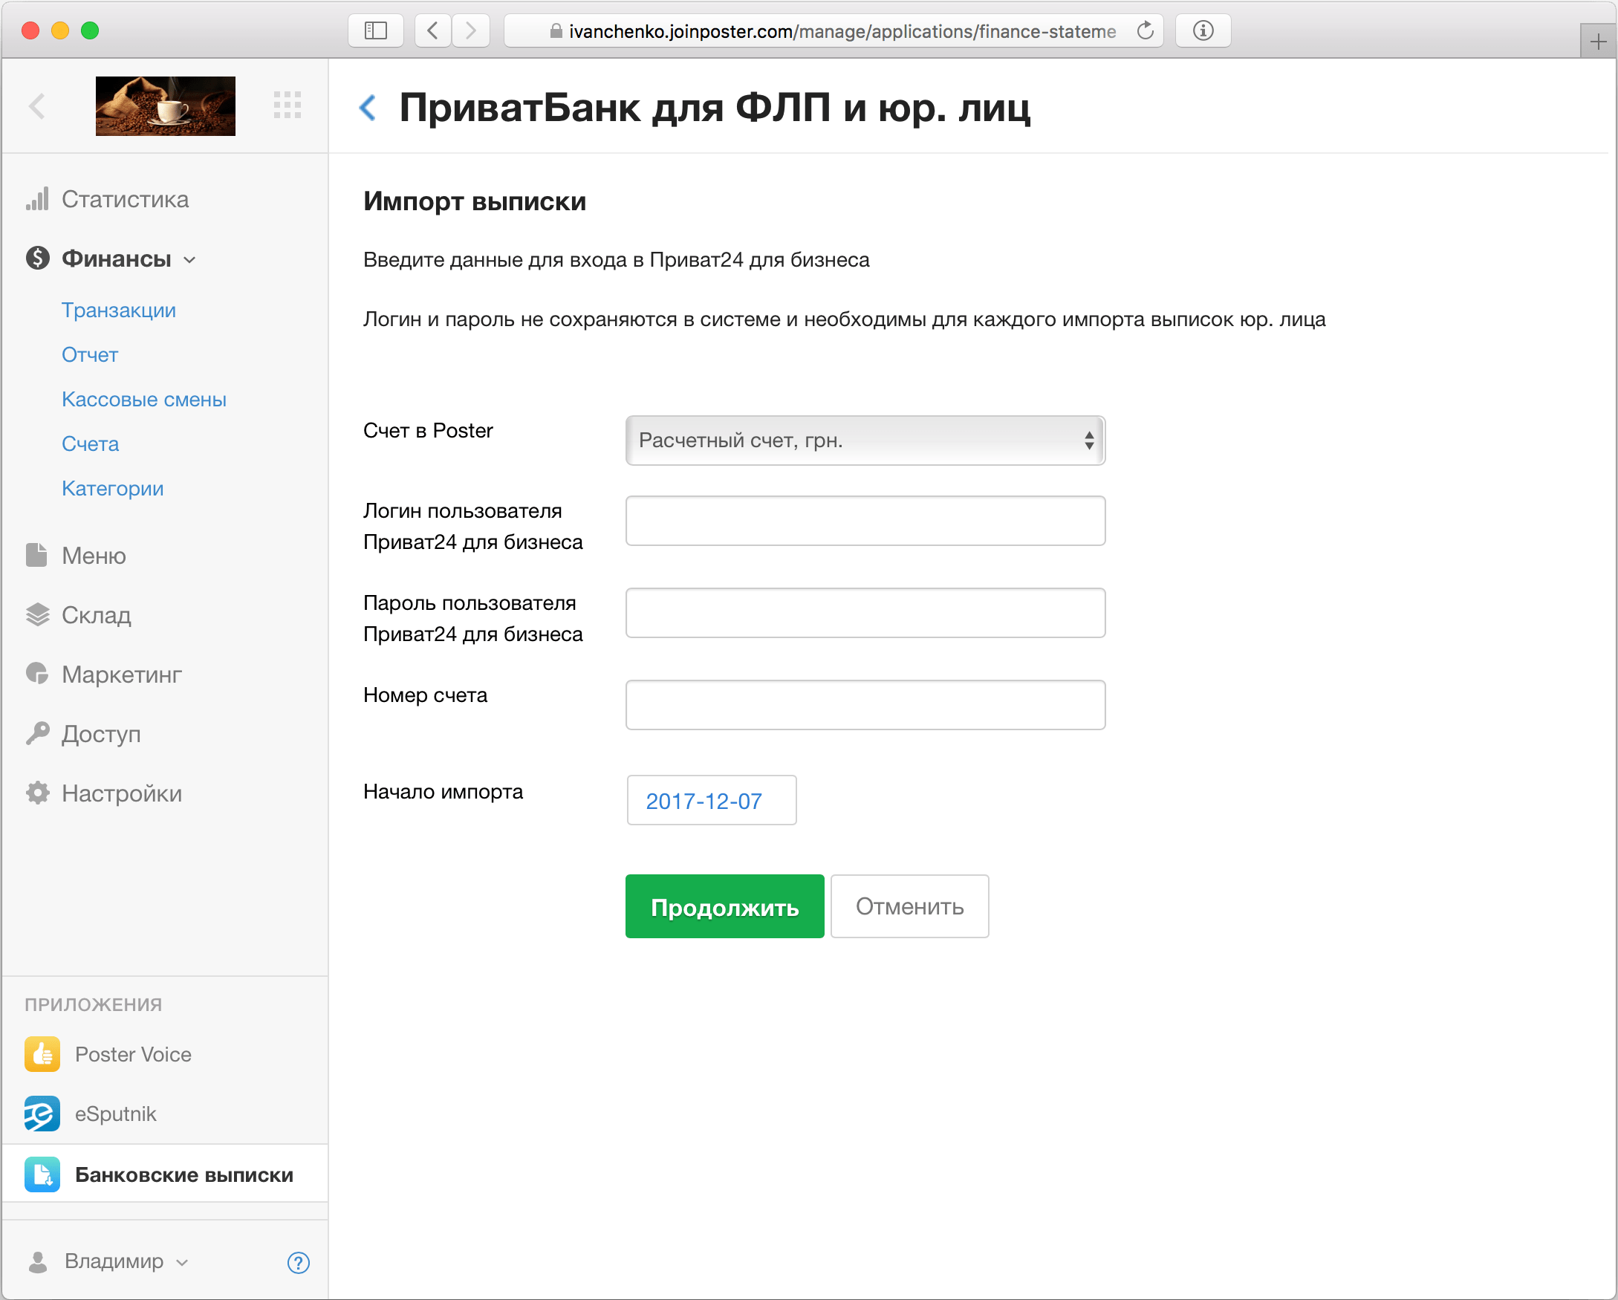Collapse sidebar with the left chevron

click(37, 105)
